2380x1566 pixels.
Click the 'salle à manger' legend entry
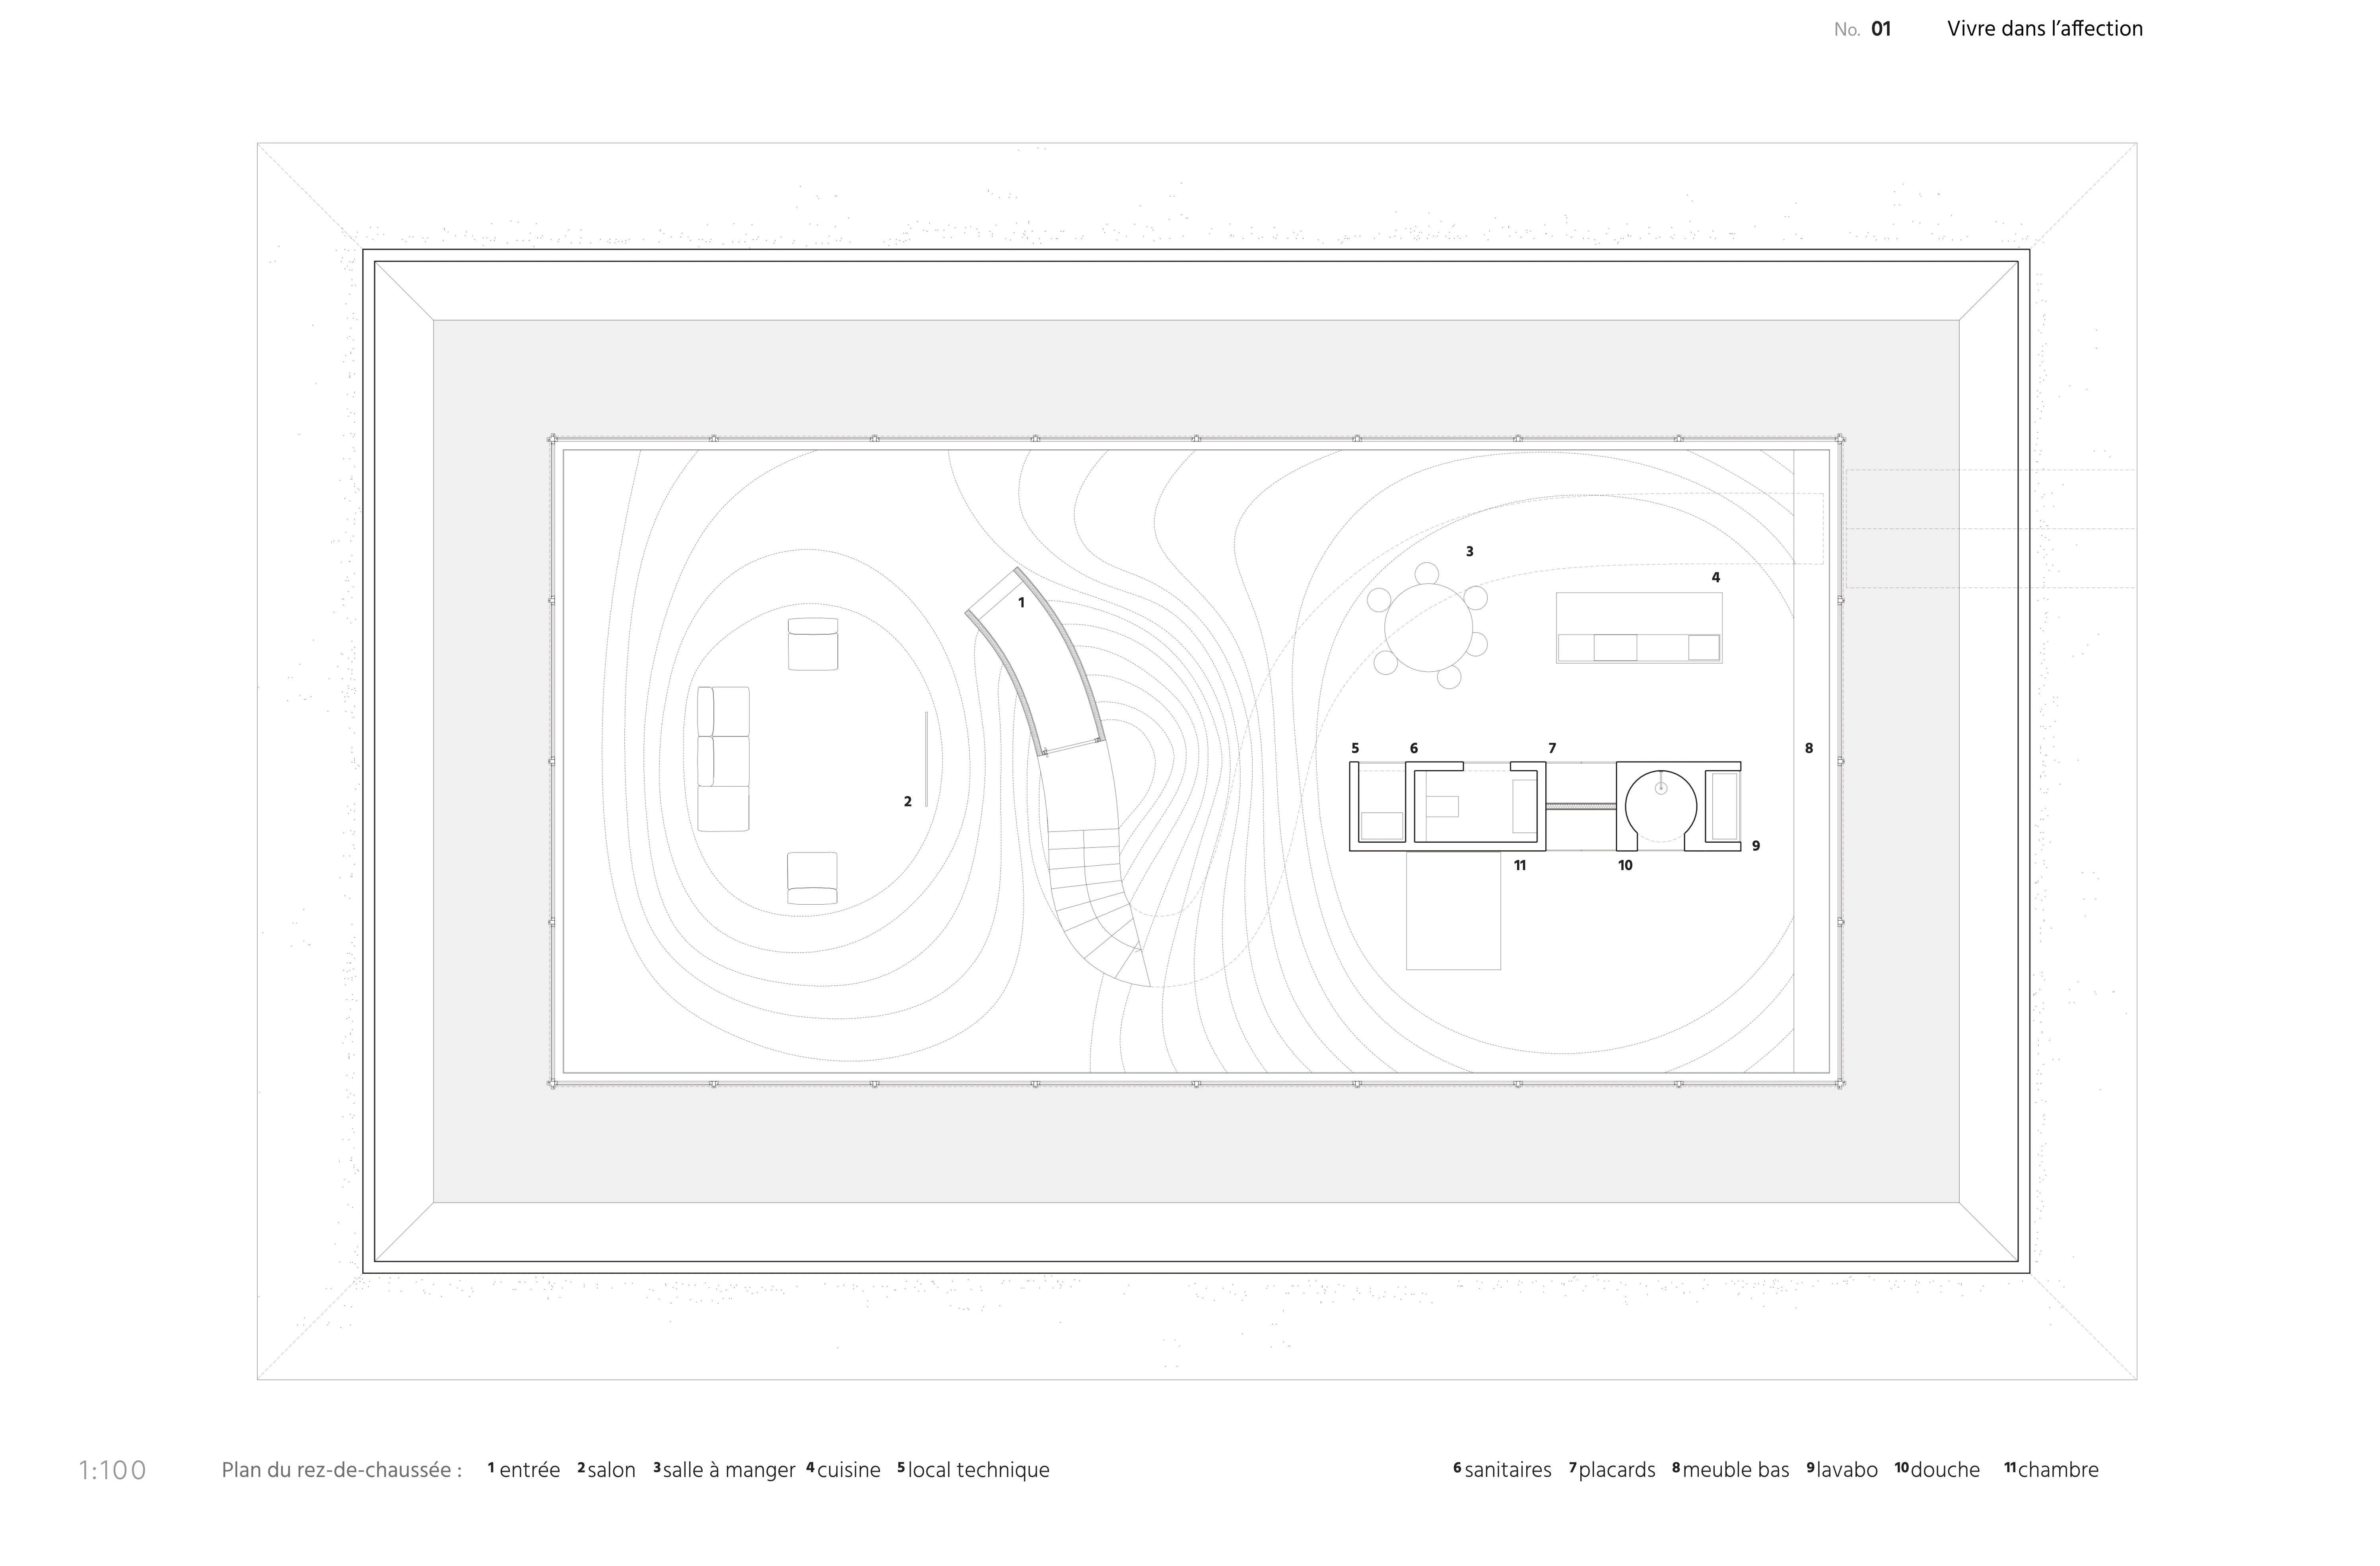point(728,1470)
